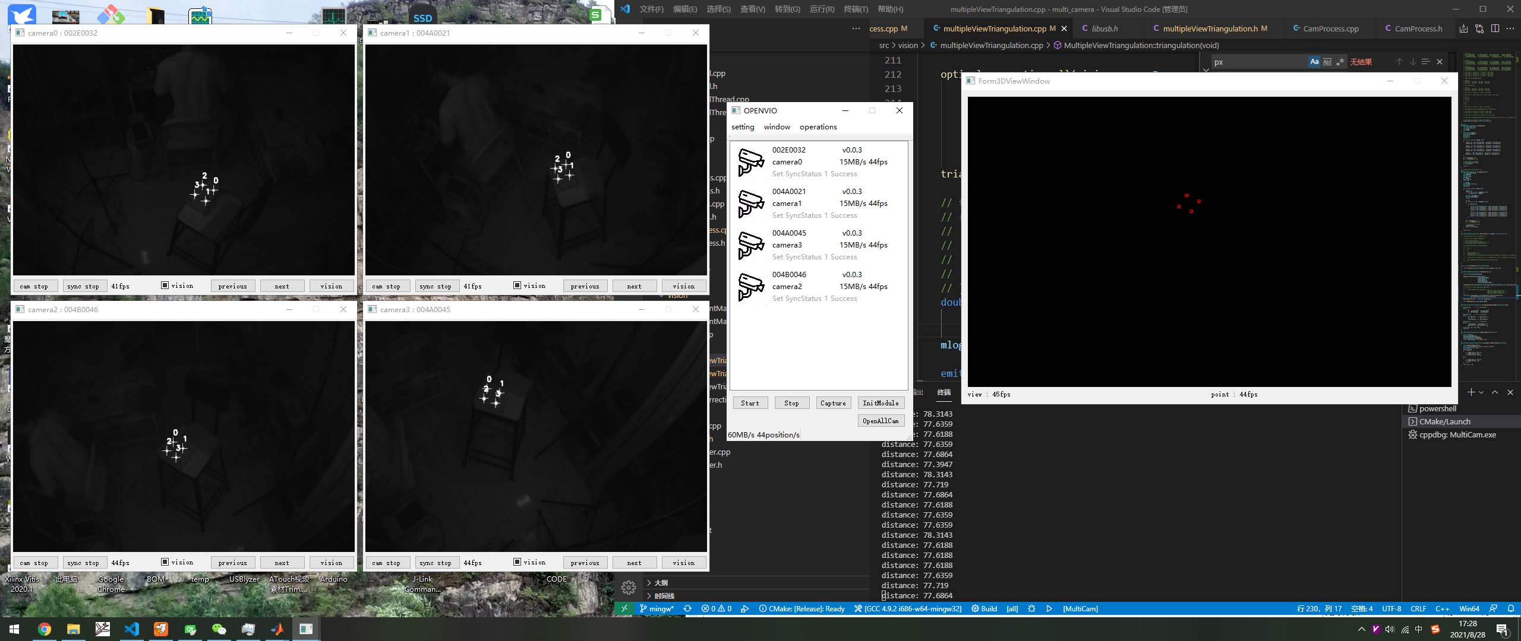Click camera1 004A0021 camera icon in OPENVIO list

point(751,204)
